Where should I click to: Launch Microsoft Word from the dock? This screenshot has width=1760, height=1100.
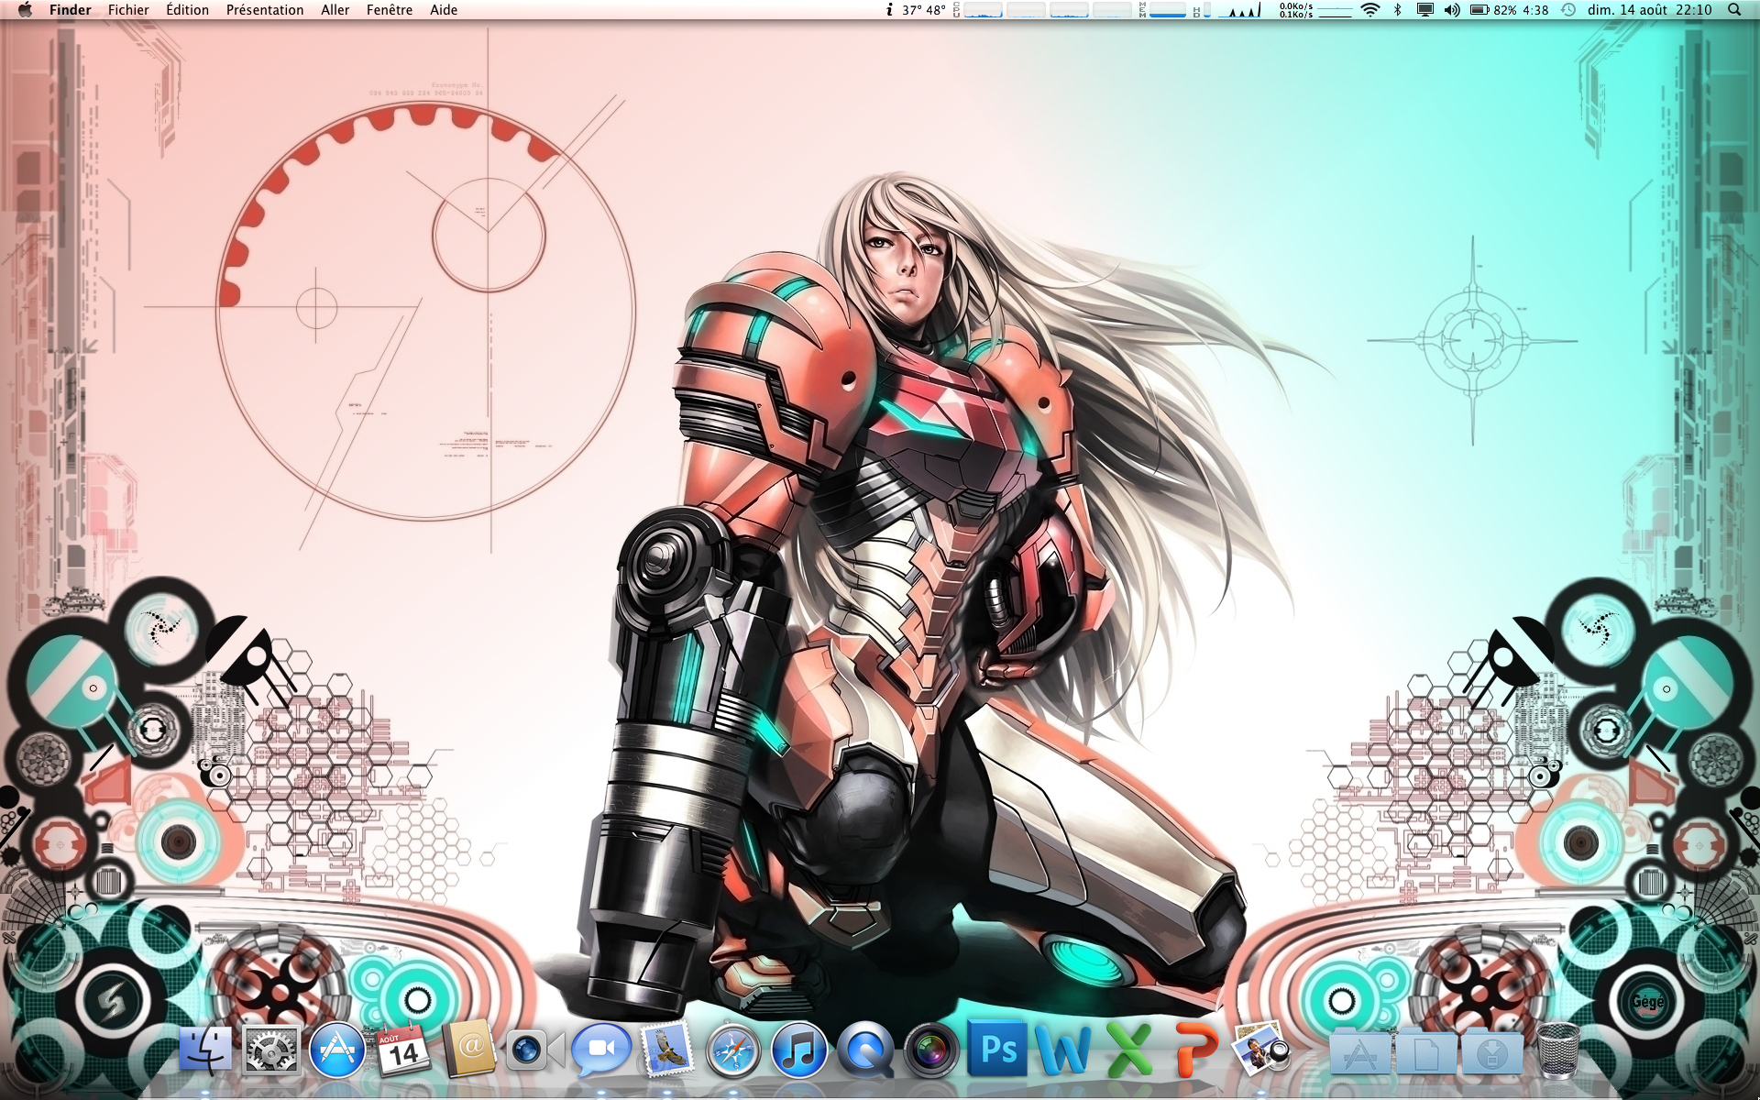pos(1063,1050)
